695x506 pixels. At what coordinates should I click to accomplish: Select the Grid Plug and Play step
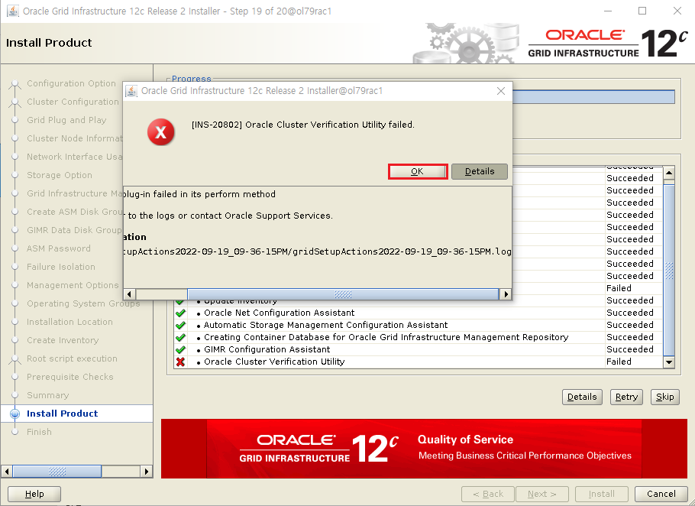click(66, 120)
